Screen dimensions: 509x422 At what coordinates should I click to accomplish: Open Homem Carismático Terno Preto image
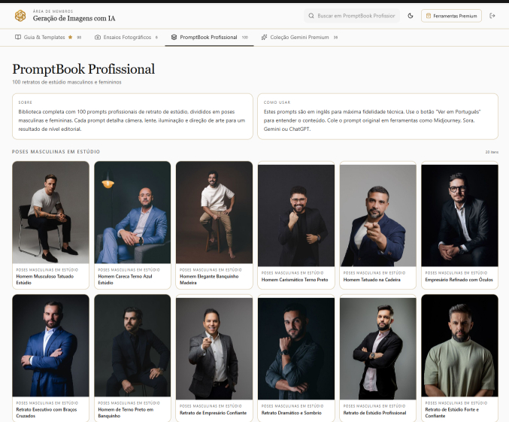pyautogui.click(x=296, y=215)
